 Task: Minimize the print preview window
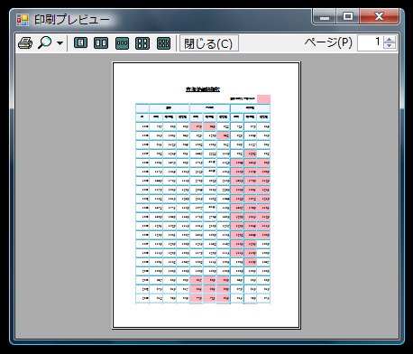point(325,17)
